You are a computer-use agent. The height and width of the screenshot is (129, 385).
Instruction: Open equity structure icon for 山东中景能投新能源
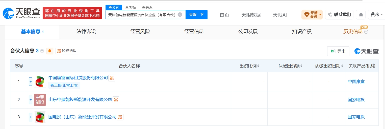116,100
